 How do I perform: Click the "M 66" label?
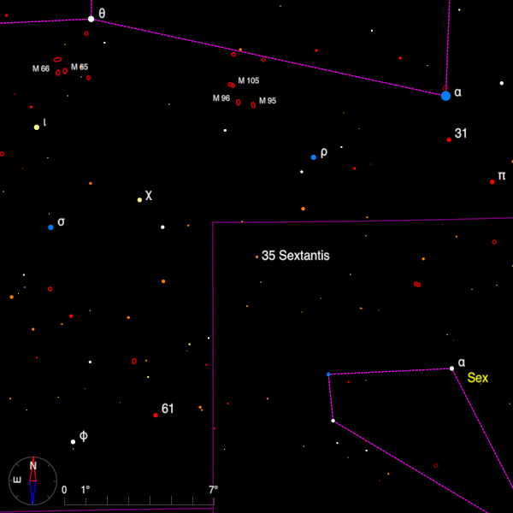tap(41, 68)
